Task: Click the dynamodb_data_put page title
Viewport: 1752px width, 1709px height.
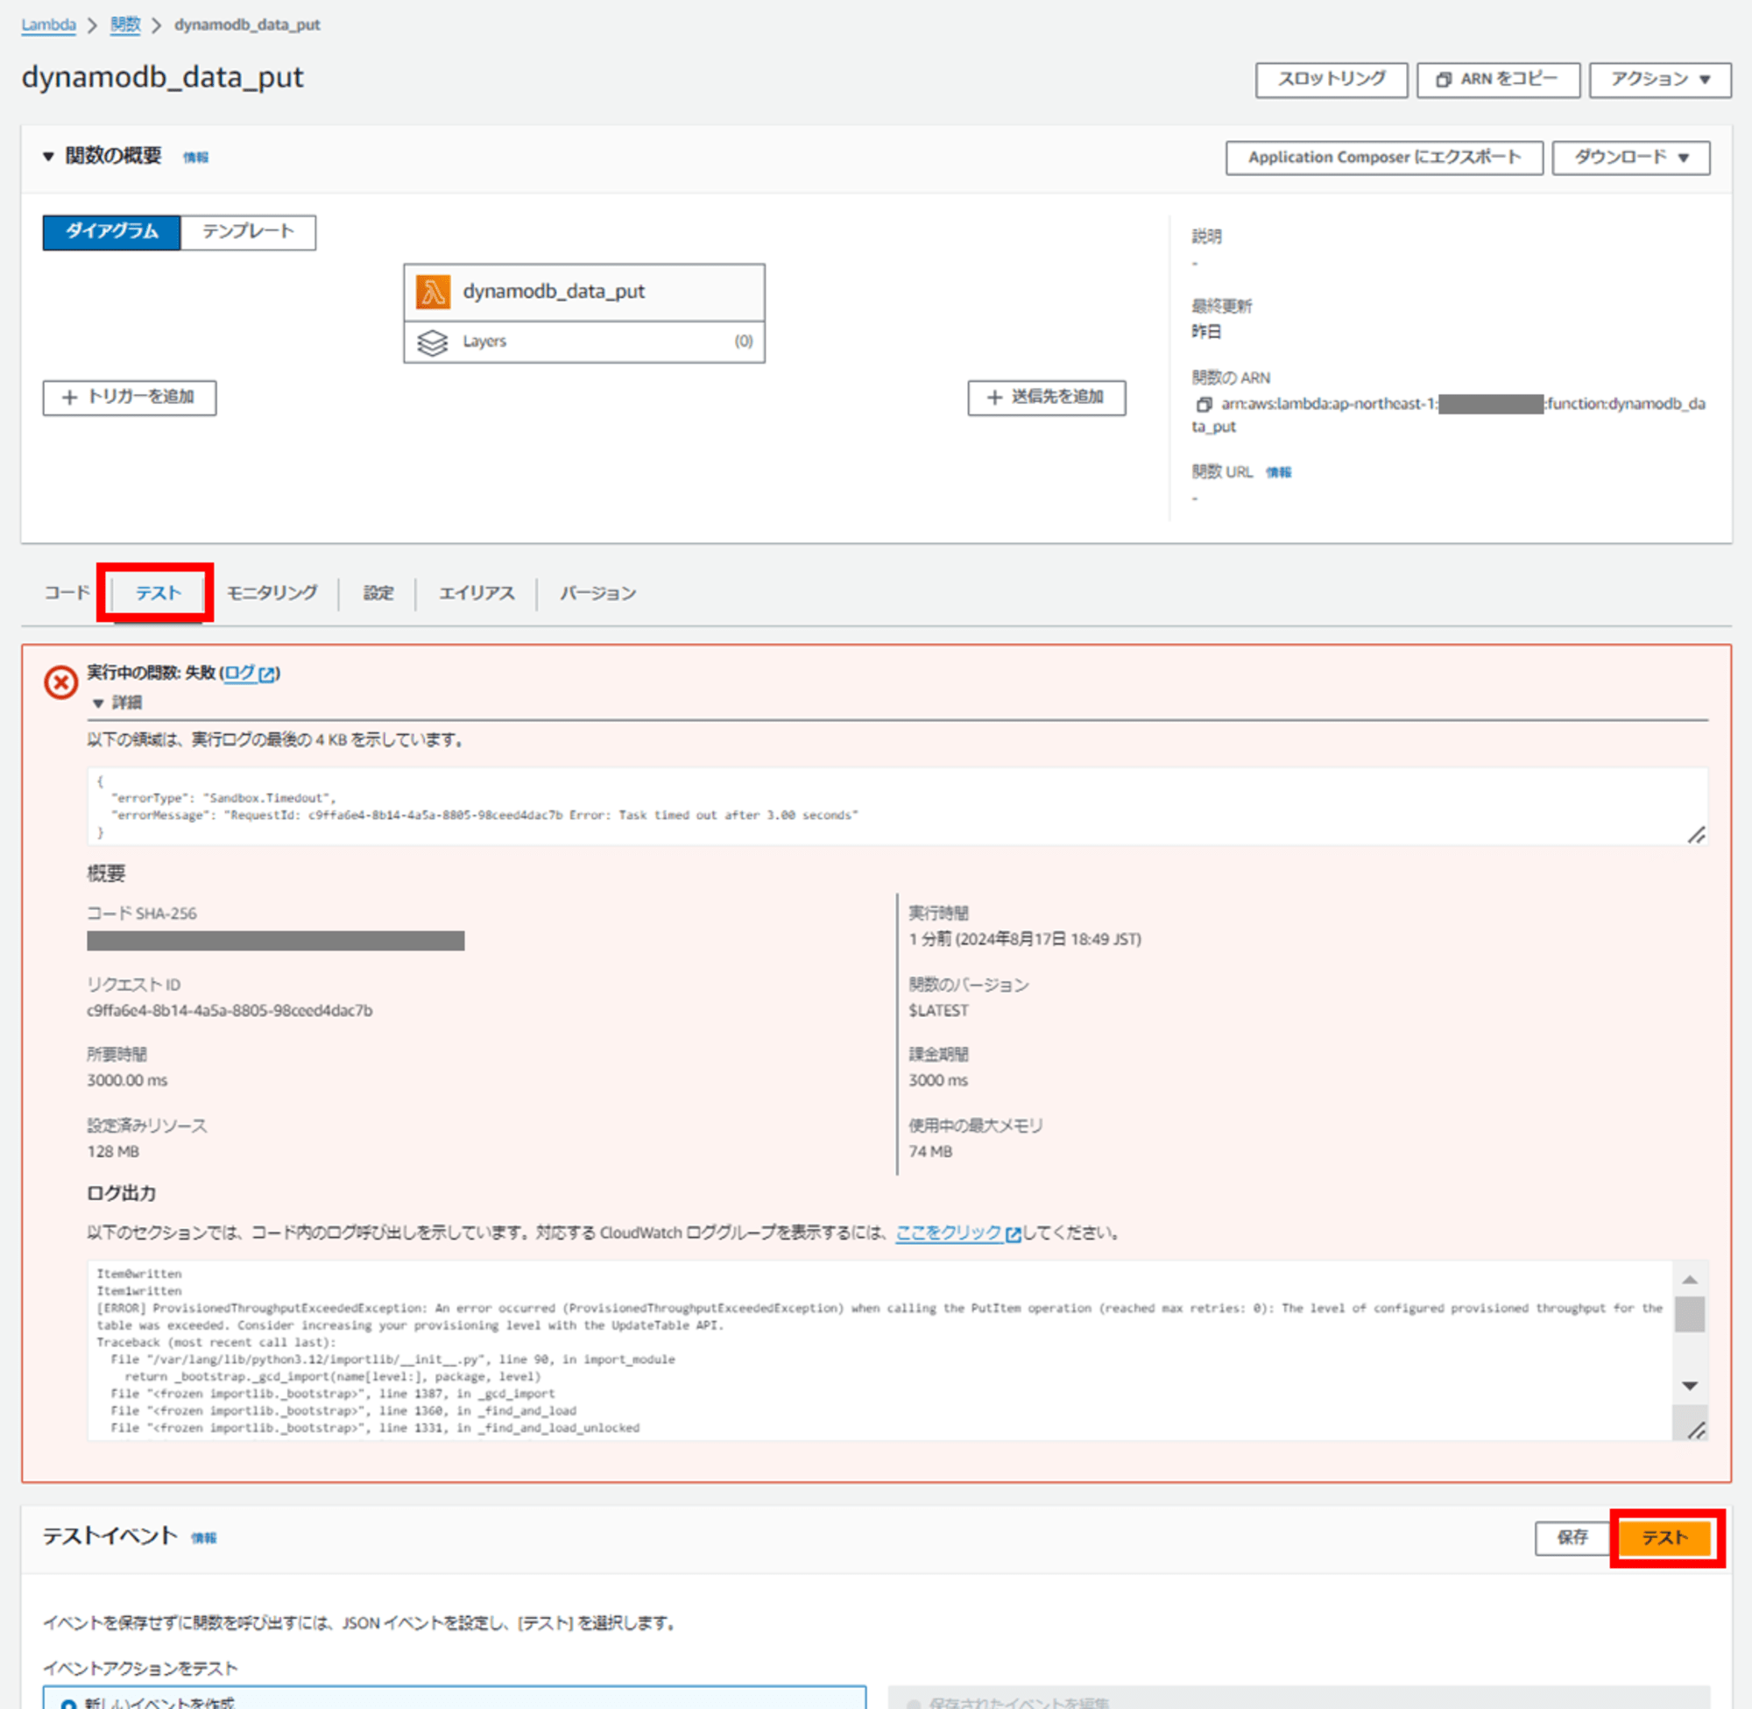Action: click(x=162, y=77)
